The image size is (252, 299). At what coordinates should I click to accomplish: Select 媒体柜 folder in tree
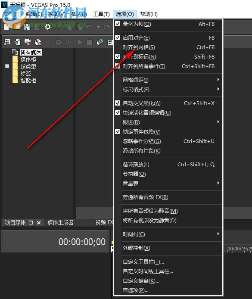tap(28, 59)
